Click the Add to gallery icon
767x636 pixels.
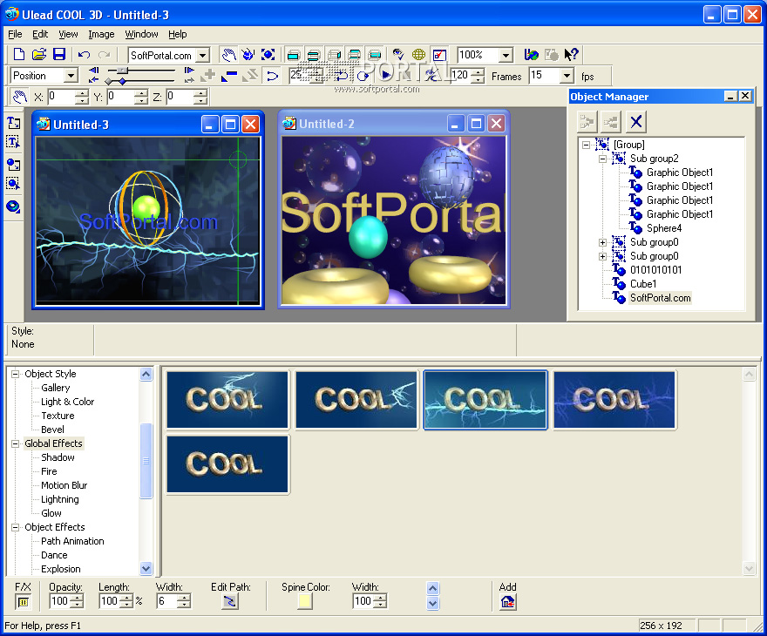508,602
